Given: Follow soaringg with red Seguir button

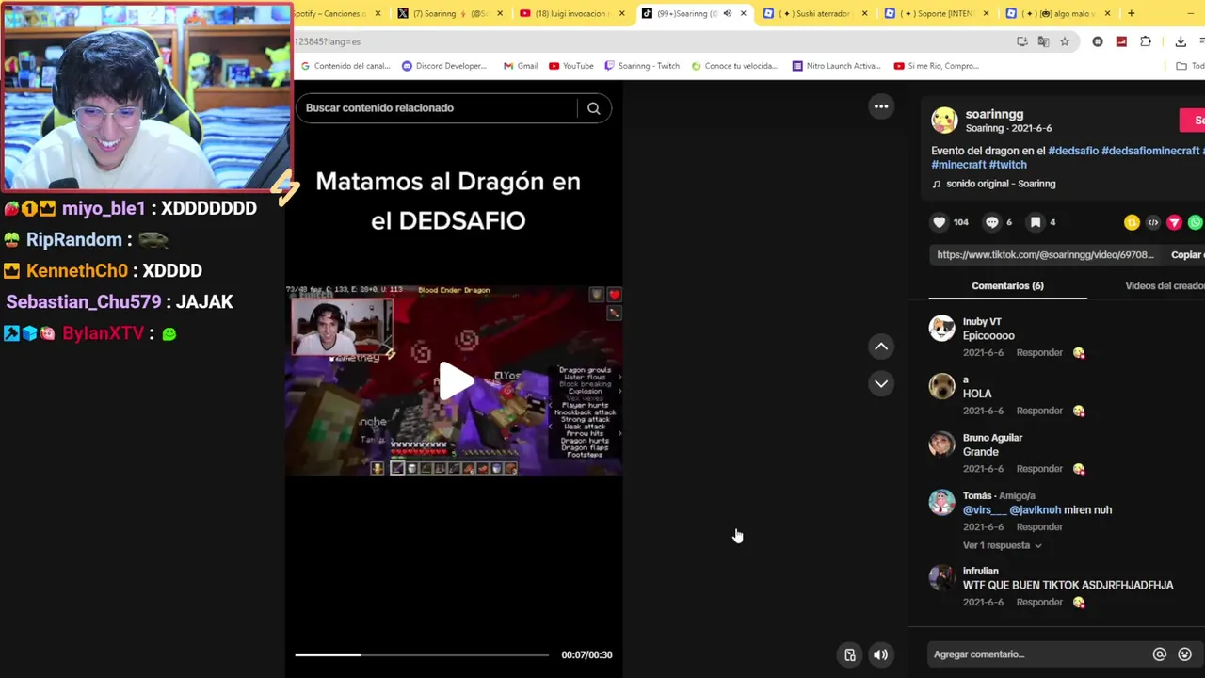Looking at the screenshot, I should [1193, 121].
